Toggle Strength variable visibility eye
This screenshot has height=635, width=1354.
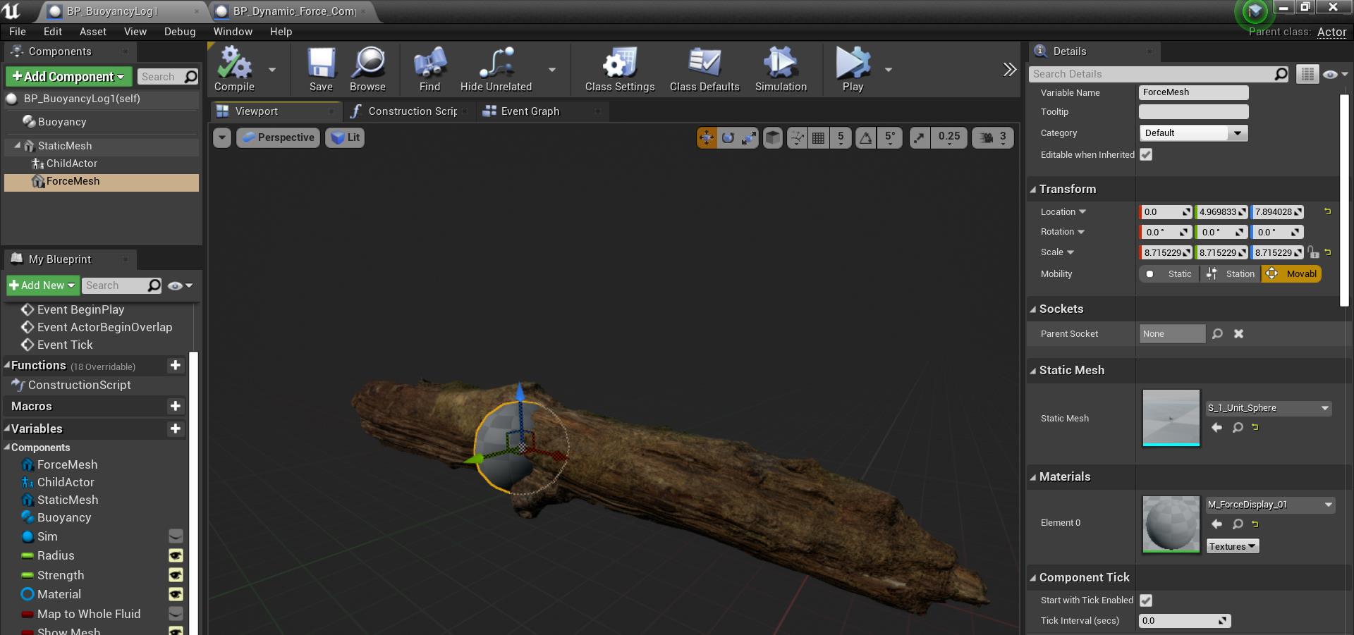pos(176,576)
